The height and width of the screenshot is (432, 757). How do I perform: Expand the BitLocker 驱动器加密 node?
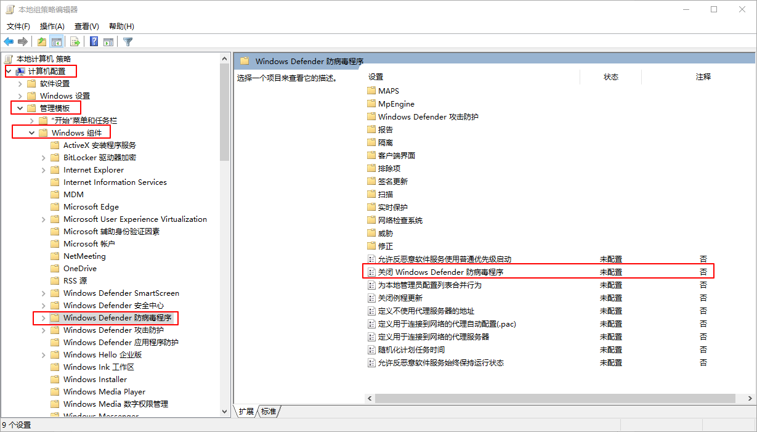pos(44,157)
